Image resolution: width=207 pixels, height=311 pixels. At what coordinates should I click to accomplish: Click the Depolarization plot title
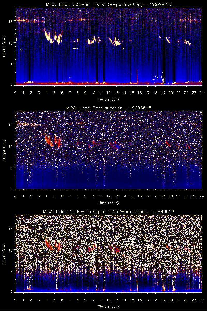pos(108,108)
